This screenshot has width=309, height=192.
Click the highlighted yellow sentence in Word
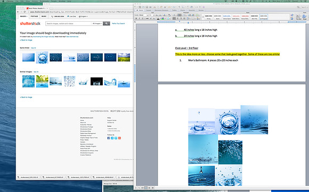[227, 54]
